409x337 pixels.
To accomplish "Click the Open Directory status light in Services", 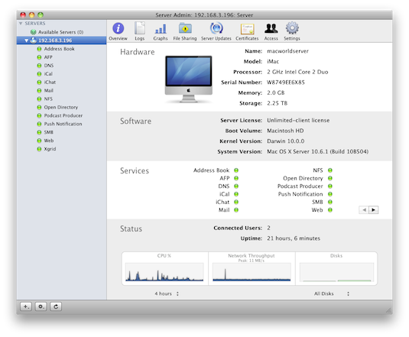I will 330,178.
